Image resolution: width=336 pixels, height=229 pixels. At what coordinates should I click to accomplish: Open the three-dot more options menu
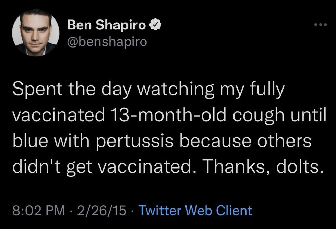point(321,25)
